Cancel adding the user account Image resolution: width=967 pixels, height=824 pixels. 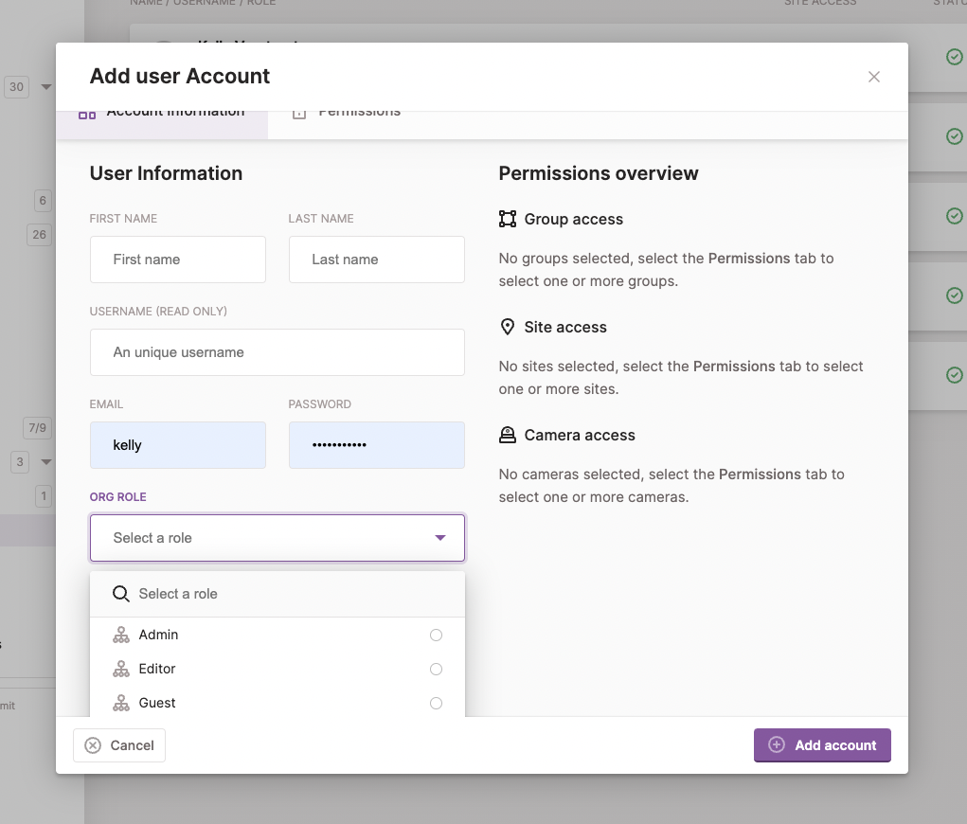coord(119,745)
